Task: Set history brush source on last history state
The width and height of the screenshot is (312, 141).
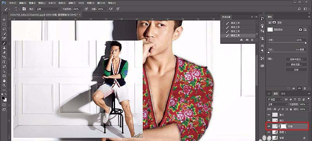Action: pos(223,36)
